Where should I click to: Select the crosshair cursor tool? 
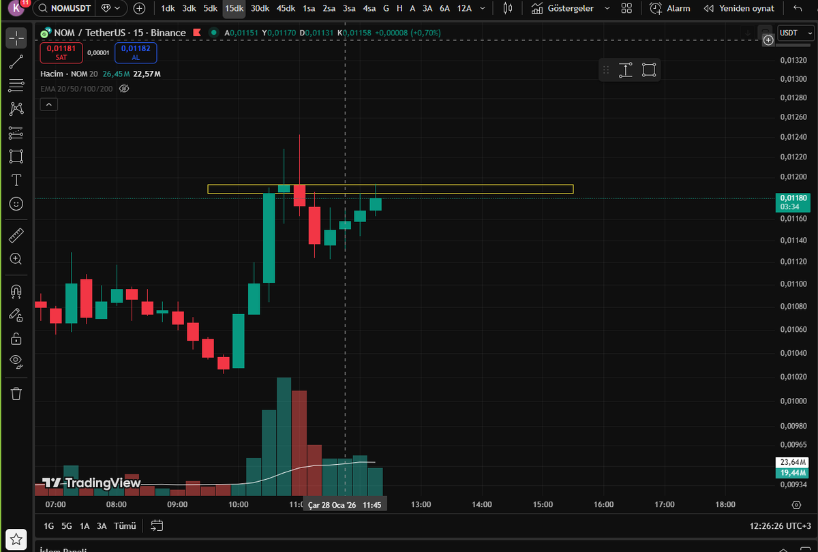point(16,38)
